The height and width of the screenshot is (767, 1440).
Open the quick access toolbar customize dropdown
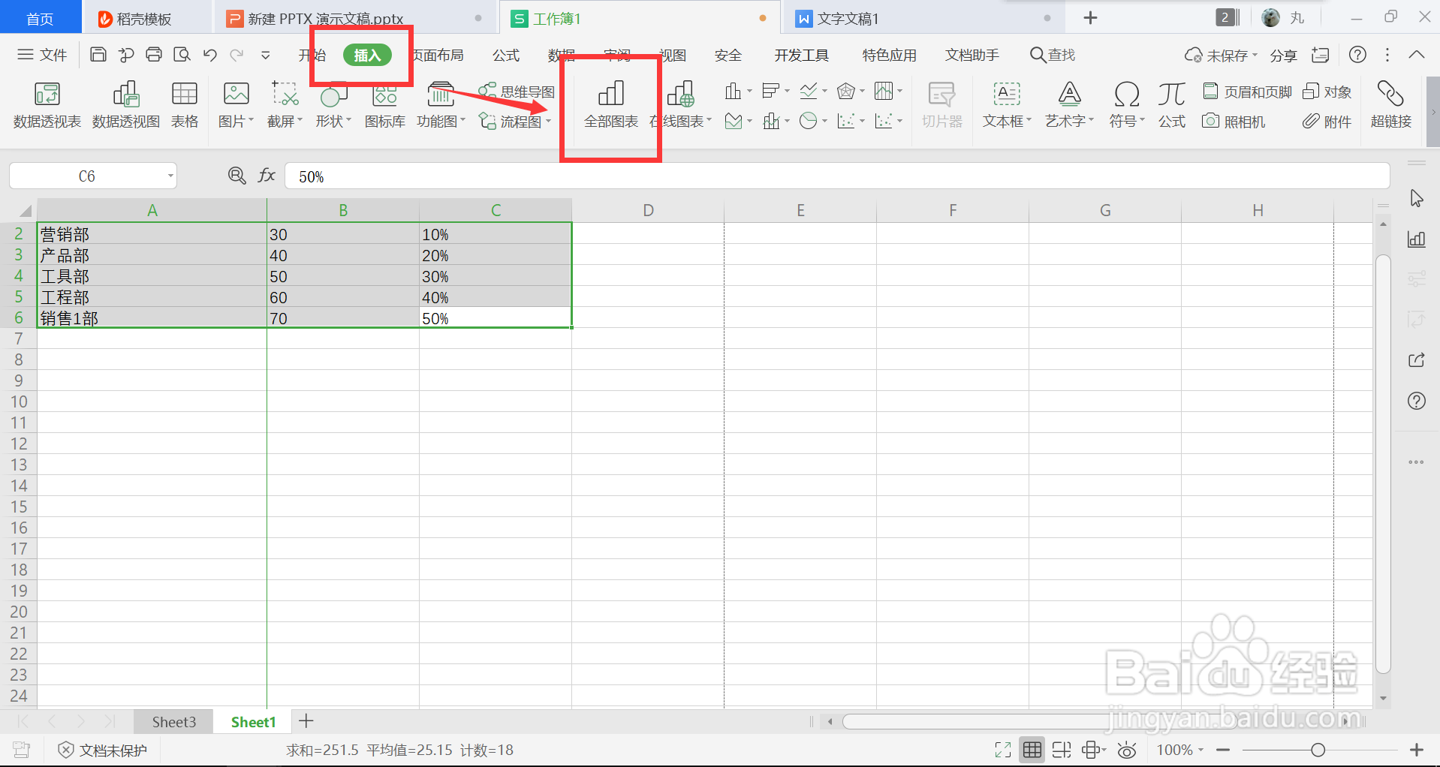(x=265, y=55)
